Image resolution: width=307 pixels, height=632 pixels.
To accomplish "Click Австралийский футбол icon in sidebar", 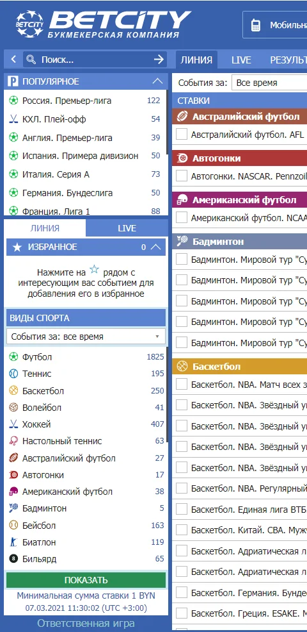I will click(13, 458).
